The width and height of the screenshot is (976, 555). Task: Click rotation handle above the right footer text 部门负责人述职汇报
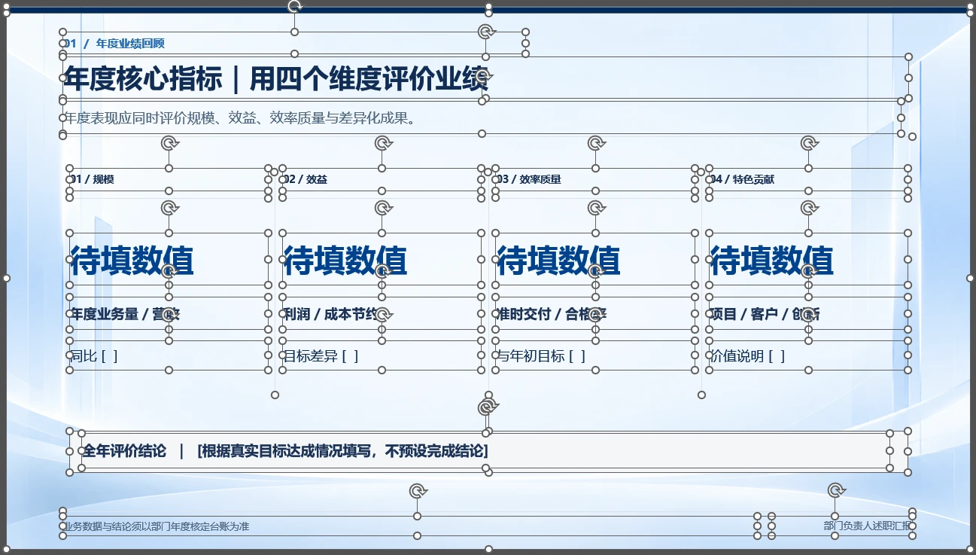tap(835, 491)
